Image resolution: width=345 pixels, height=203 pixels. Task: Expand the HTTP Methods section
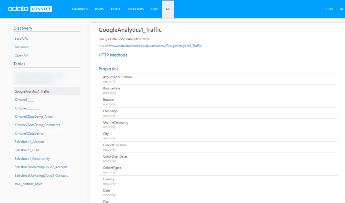click(113, 55)
